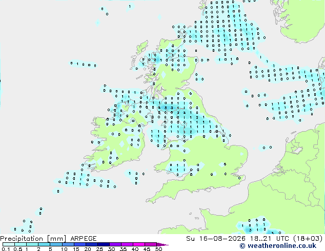Pick the 5–10 mm legend color swatch
The height and width of the screenshot is (251, 325).
tap(56, 244)
